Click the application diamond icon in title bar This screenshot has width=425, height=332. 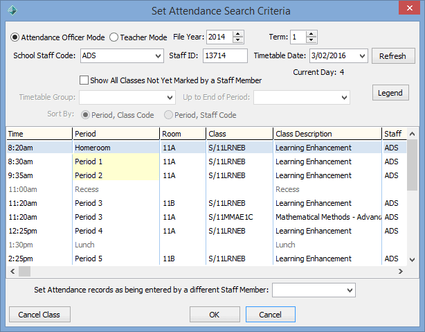12,10
